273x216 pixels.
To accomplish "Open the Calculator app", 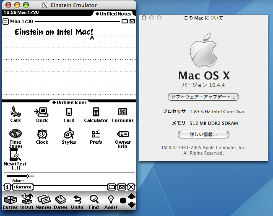I will coord(96,114).
